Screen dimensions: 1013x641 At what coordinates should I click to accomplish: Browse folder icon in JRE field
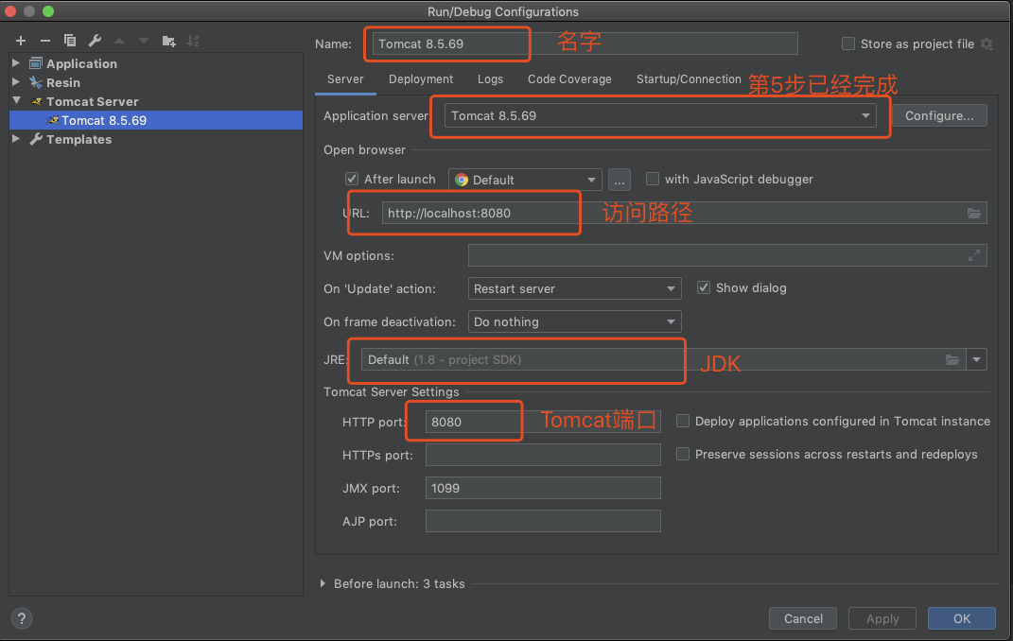click(952, 359)
